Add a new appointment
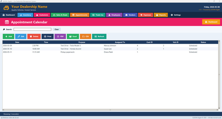The height and width of the screenshot is (119, 222). click(9, 37)
